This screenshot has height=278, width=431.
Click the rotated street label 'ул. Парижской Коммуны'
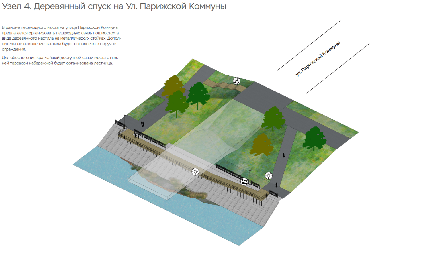[318, 59]
